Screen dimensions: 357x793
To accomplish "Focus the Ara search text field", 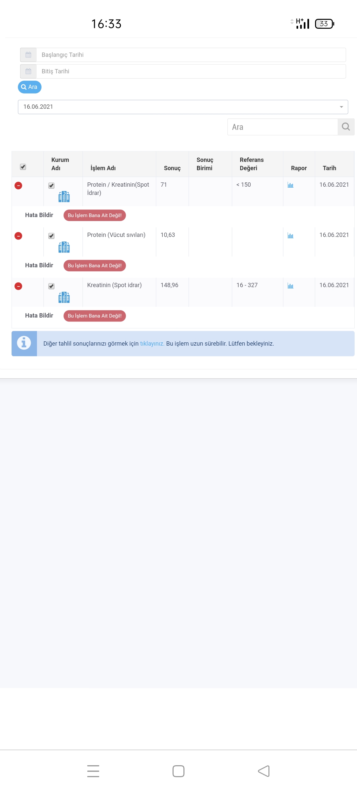I will (x=283, y=127).
